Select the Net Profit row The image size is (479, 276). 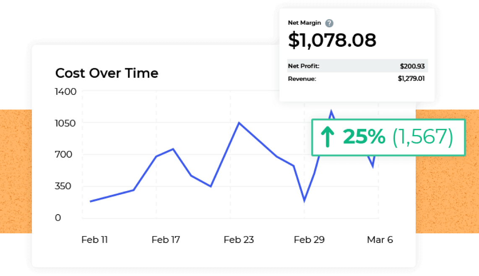pos(357,66)
